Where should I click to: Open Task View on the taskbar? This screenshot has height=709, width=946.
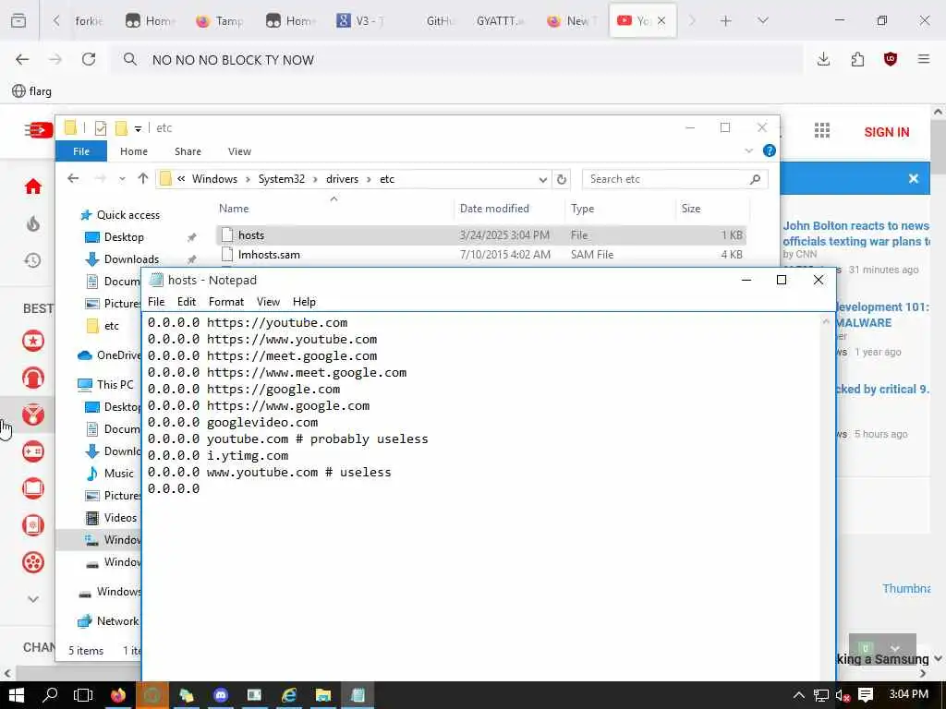82,695
